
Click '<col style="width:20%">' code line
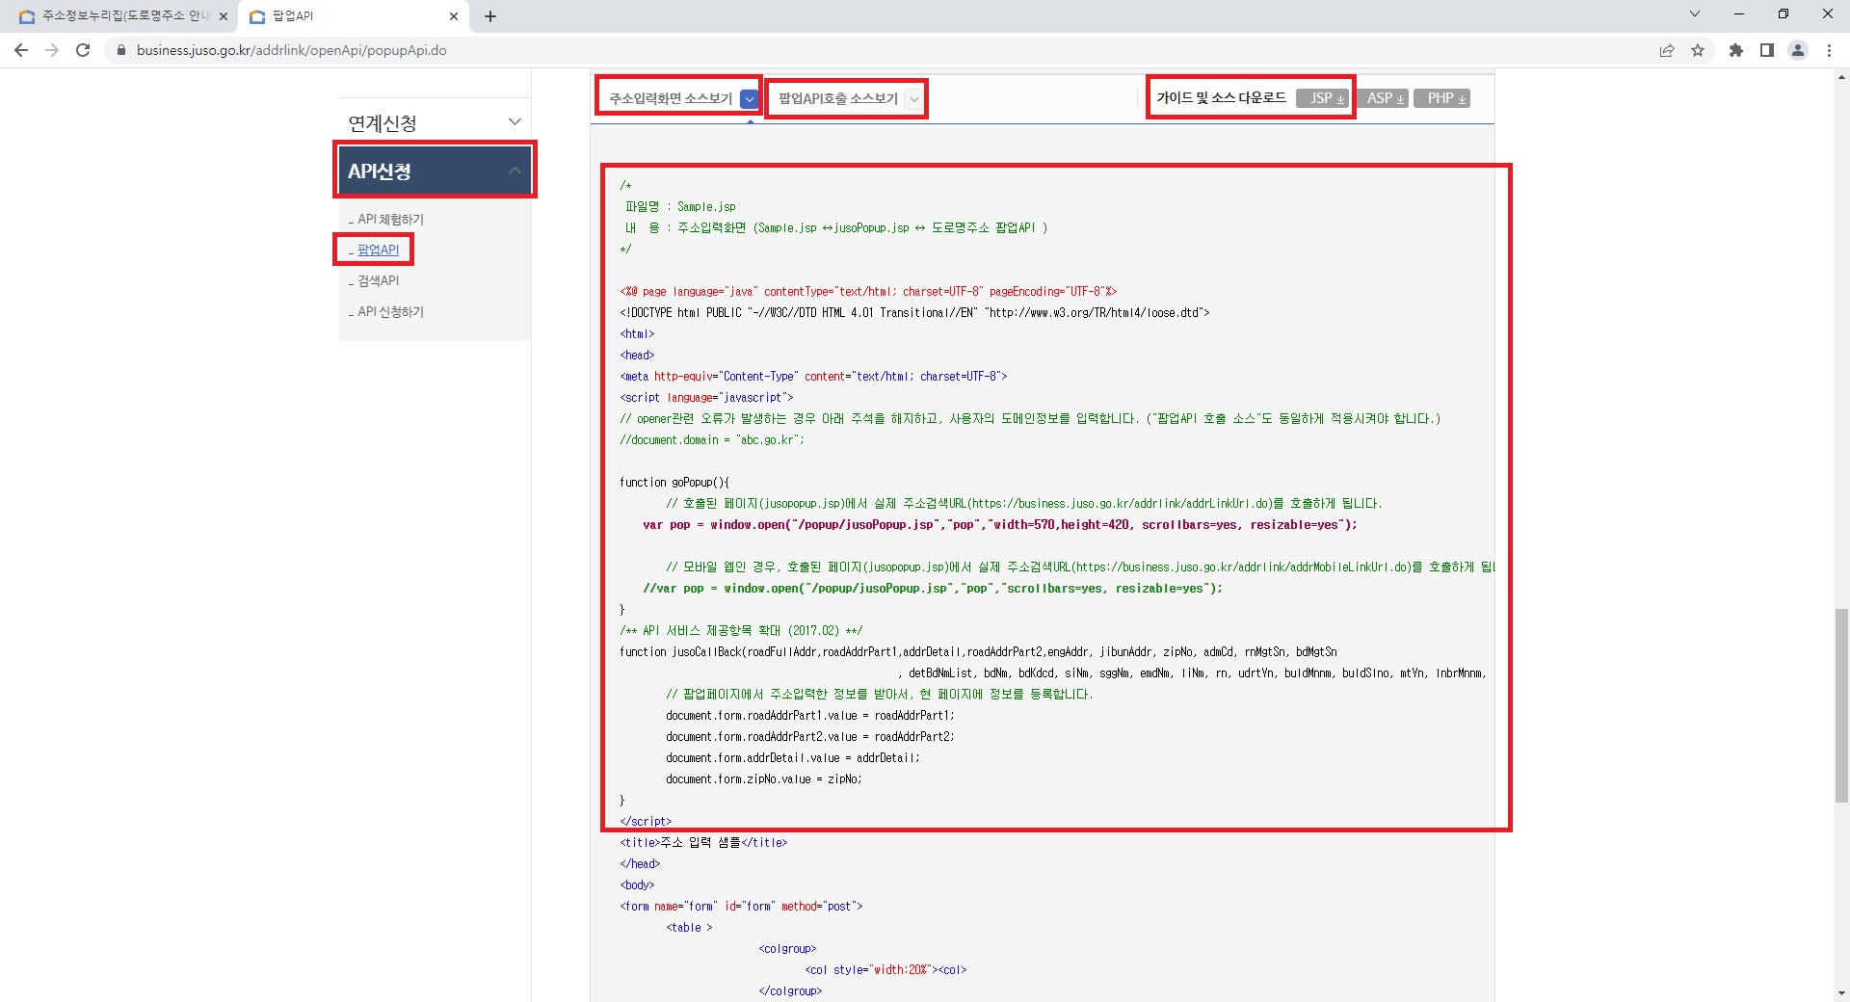pos(885,970)
